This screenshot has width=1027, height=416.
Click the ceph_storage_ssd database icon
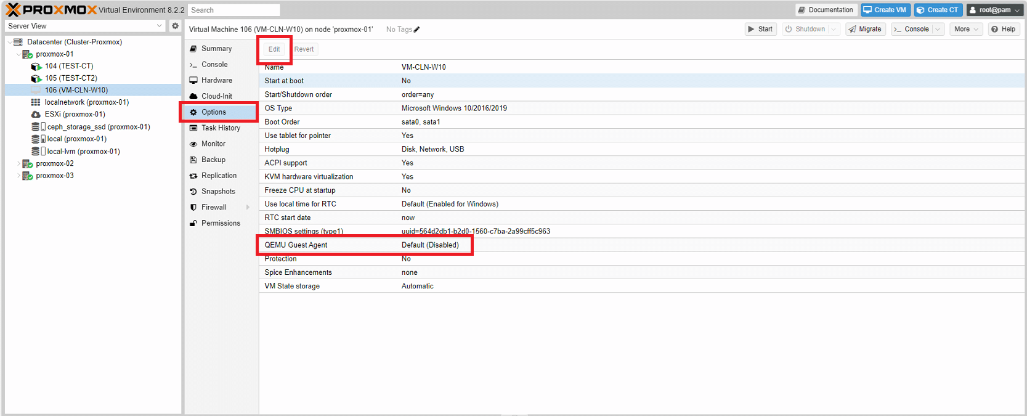(36, 126)
